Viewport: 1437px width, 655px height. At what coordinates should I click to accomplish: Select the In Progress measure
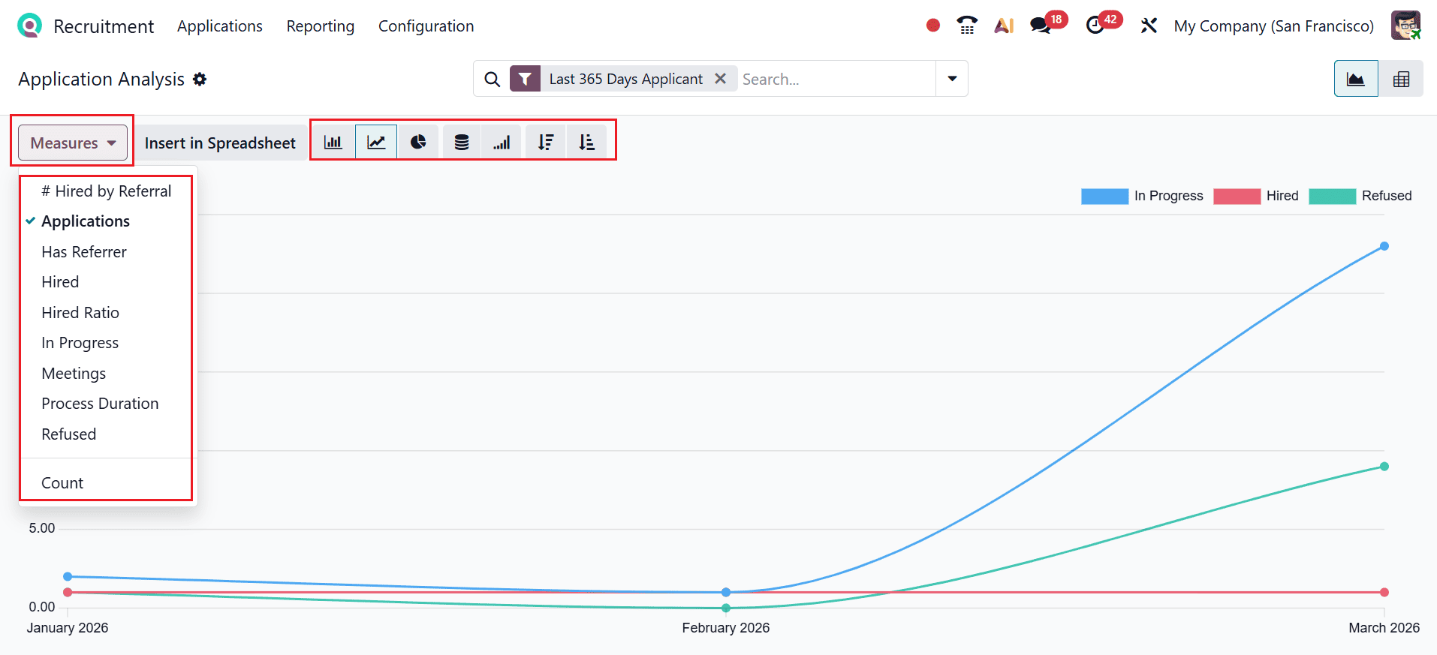[x=107, y=343]
